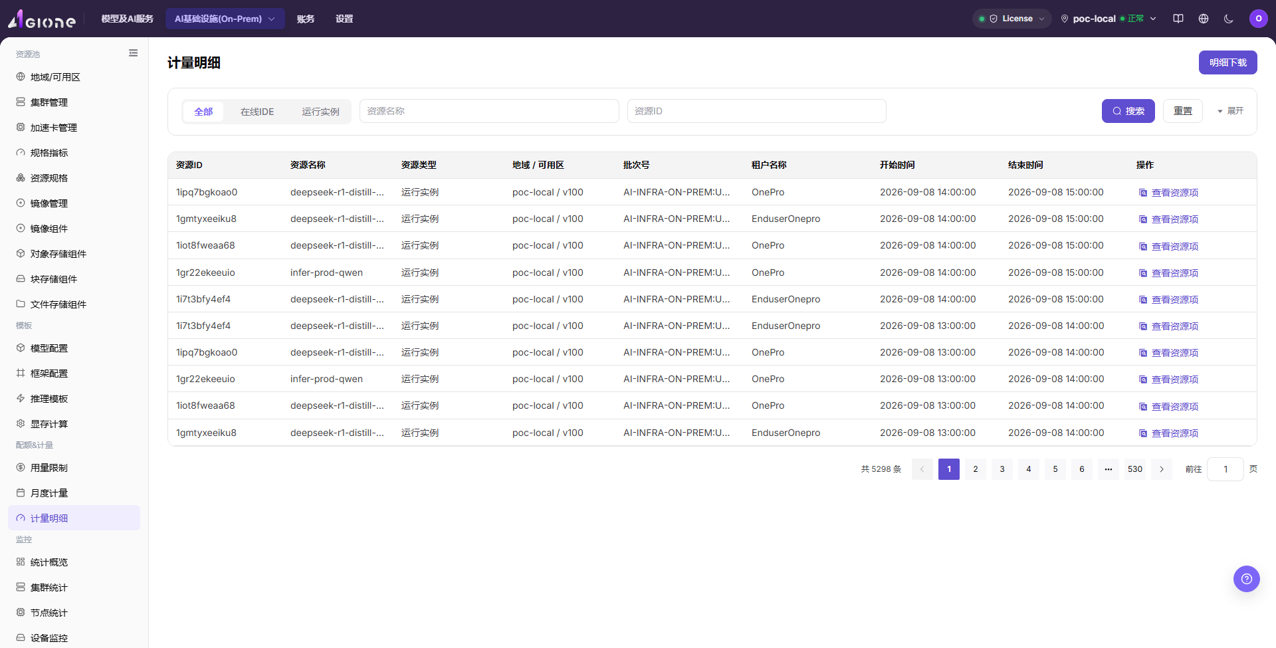Switch to the 在线IDE tab
Screen dimensions: 1276x648
coord(257,112)
